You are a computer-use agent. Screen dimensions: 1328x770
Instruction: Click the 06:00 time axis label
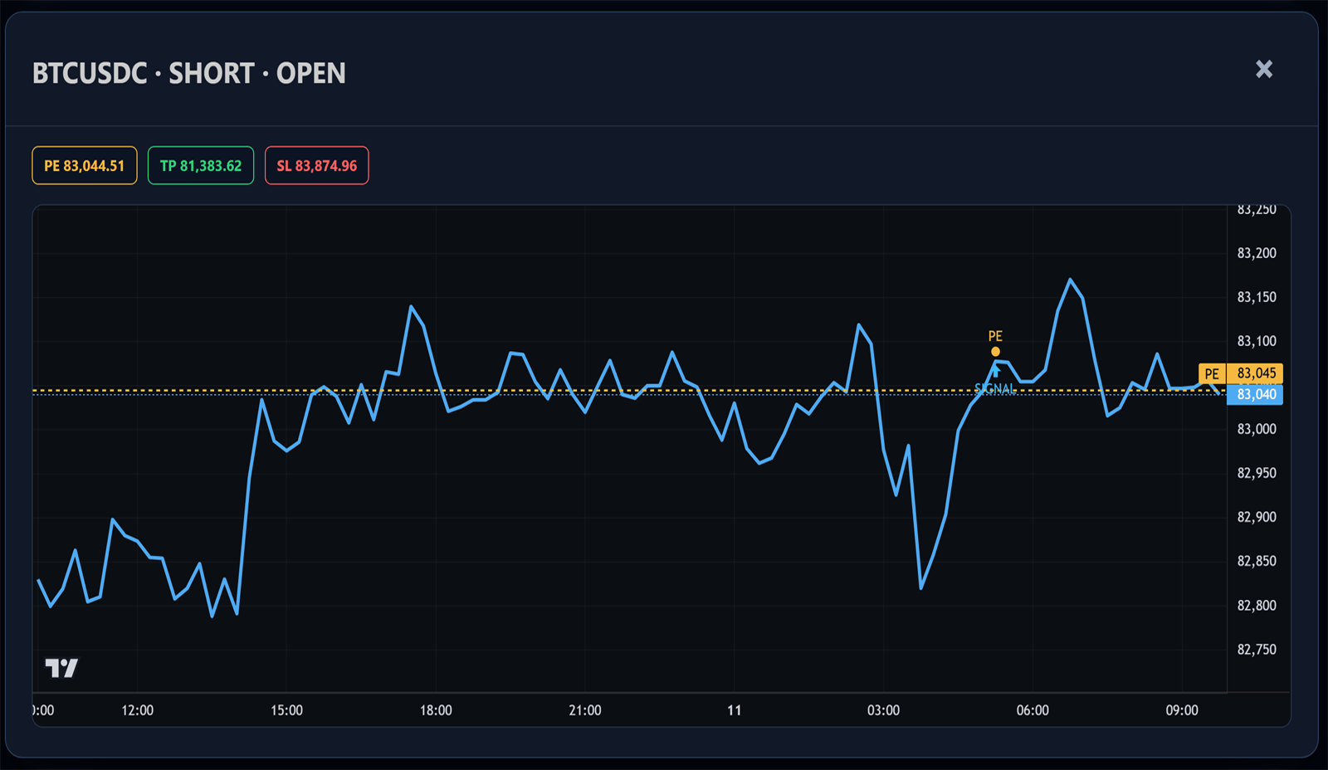point(1033,710)
